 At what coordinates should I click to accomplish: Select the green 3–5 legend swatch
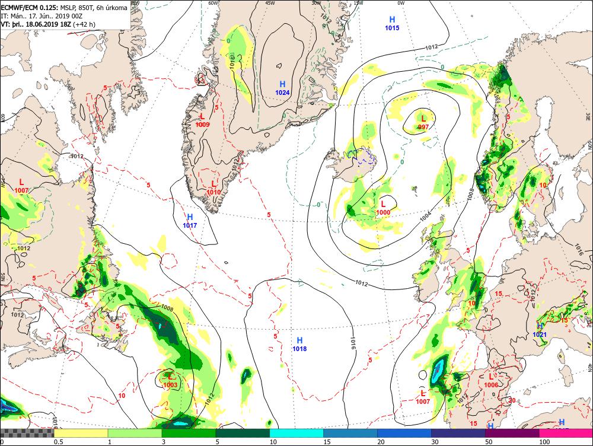click(x=189, y=433)
